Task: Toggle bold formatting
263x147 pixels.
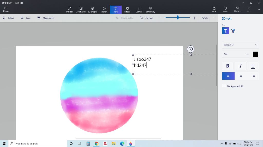Action: click(228, 66)
